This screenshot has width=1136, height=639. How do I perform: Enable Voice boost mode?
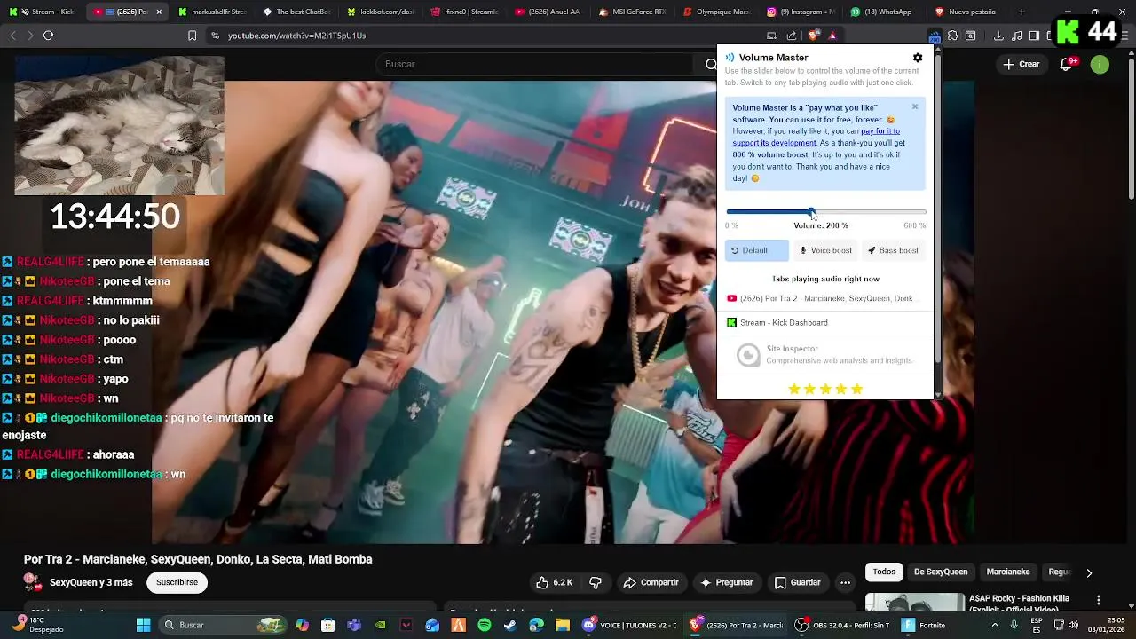[825, 250]
